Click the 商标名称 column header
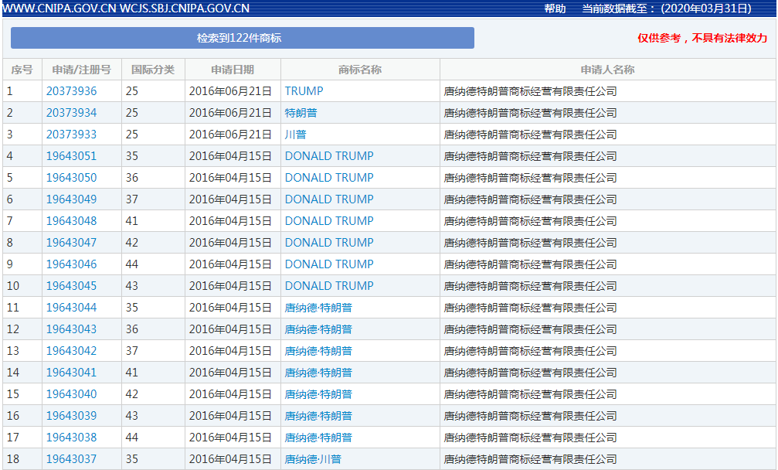The height and width of the screenshot is (470, 778). [x=360, y=70]
